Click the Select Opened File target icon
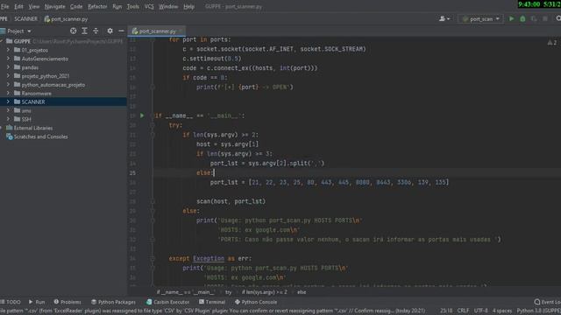 tap(73, 31)
